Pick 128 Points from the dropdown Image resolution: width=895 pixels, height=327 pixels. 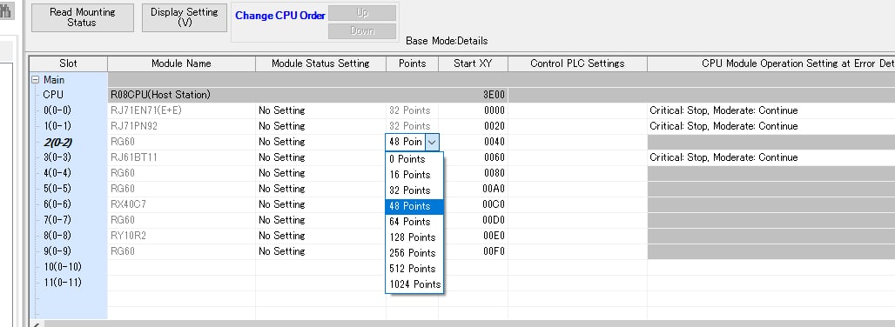pos(414,237)
